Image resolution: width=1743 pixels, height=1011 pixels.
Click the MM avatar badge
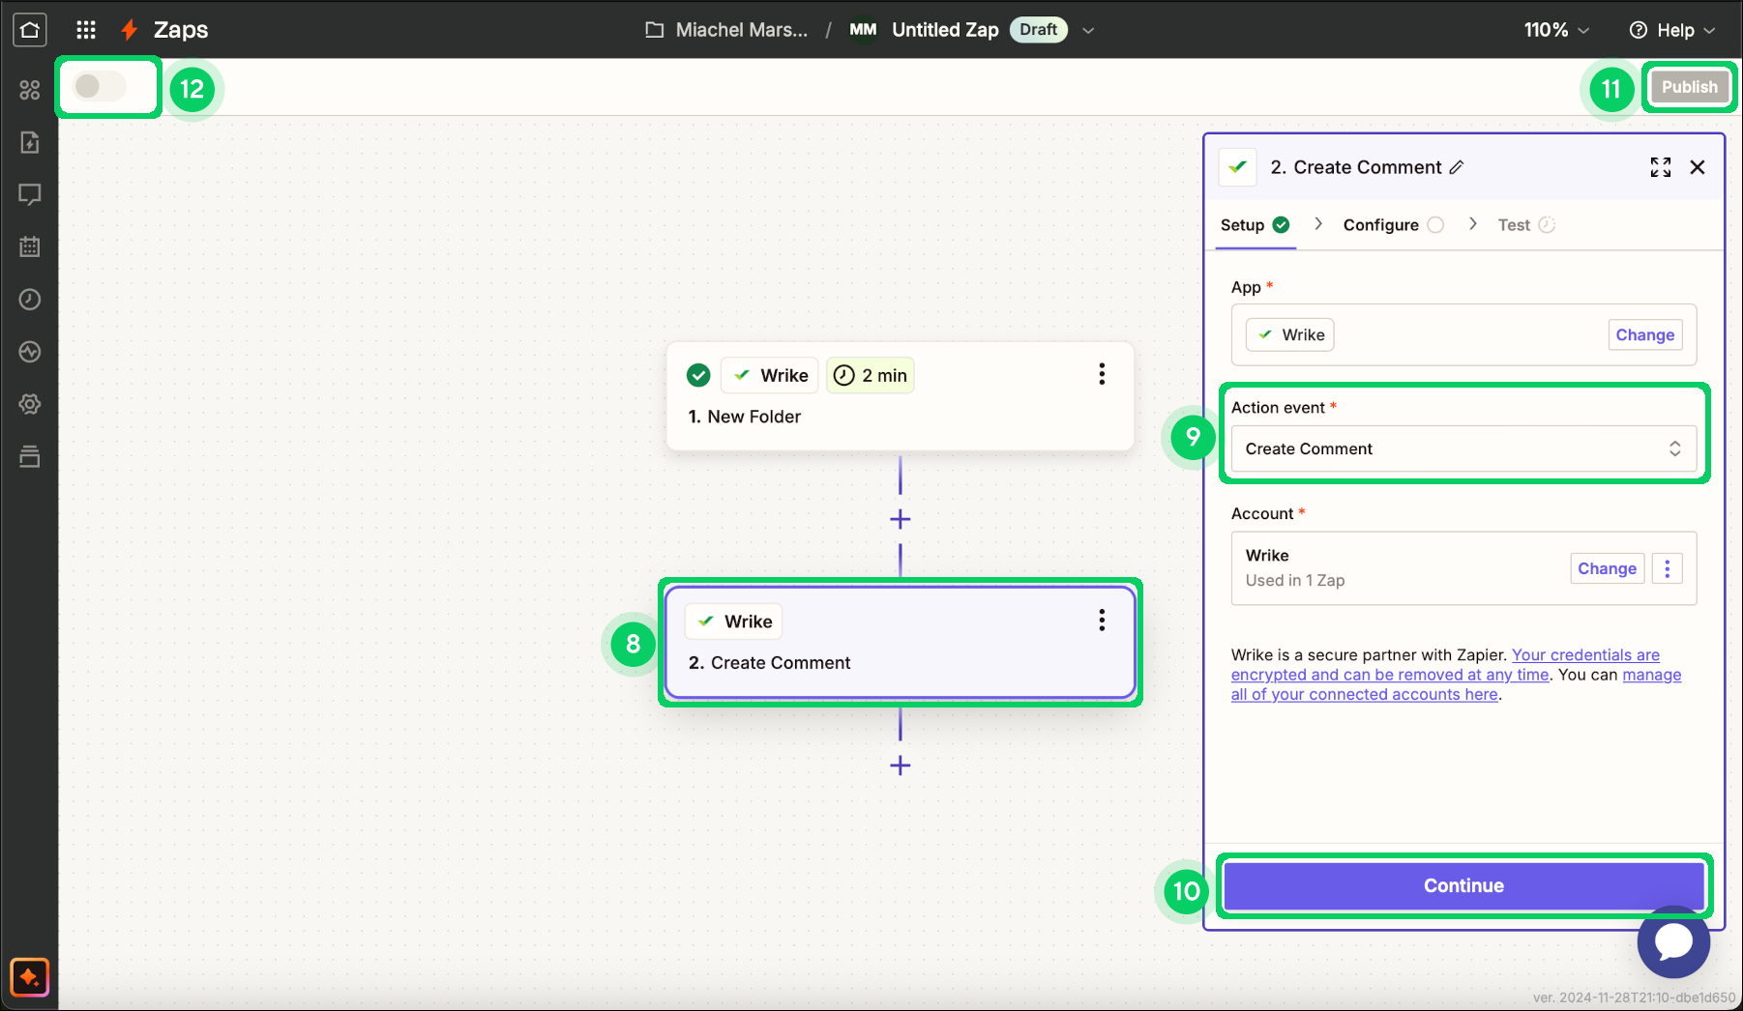click(863, 30)
